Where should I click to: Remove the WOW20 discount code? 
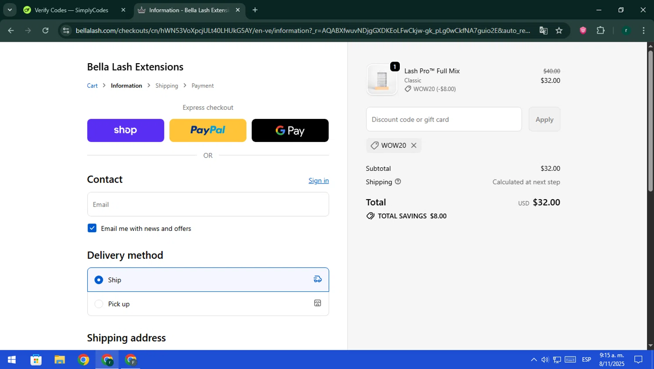click(414, 146)
